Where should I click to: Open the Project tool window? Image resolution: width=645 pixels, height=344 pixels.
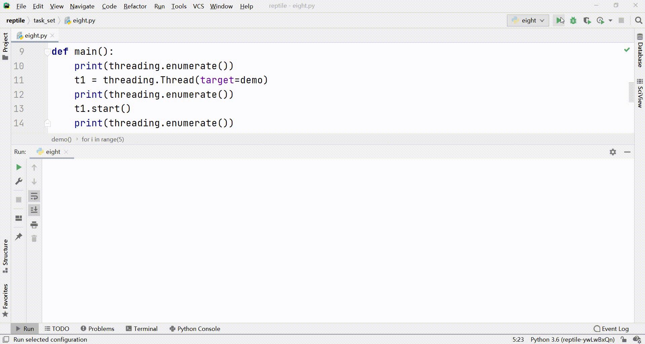(x=5, y=46)
